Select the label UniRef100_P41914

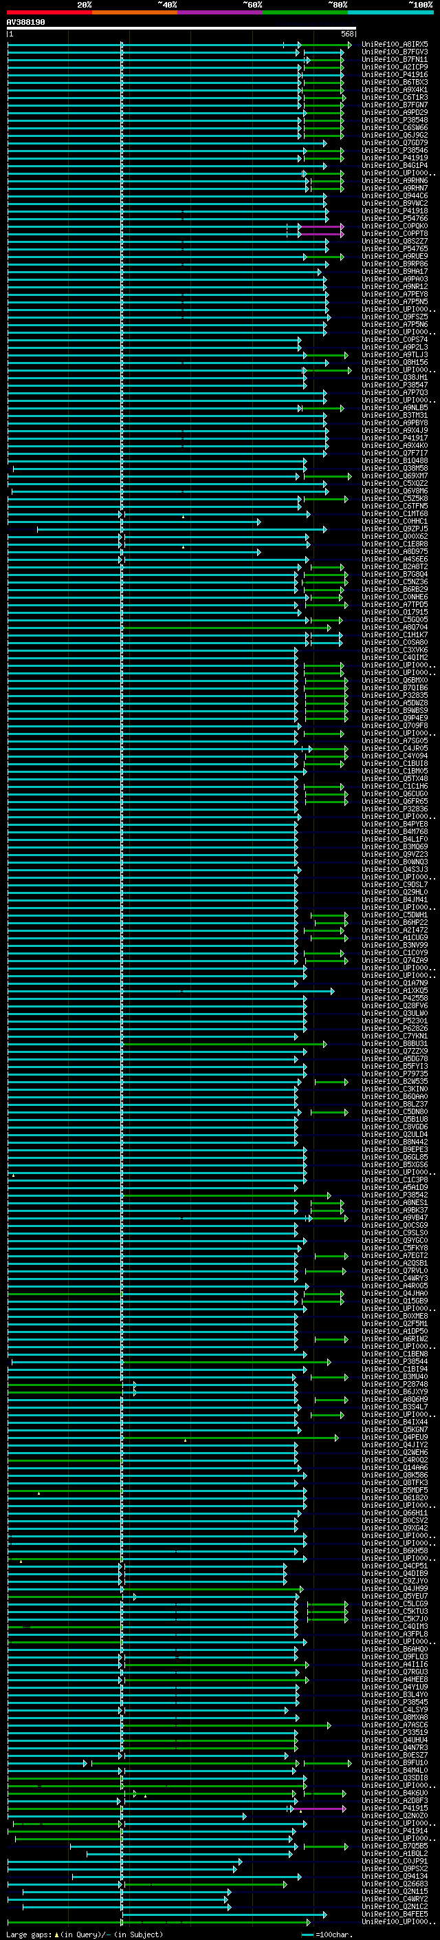pos(395,1830)
